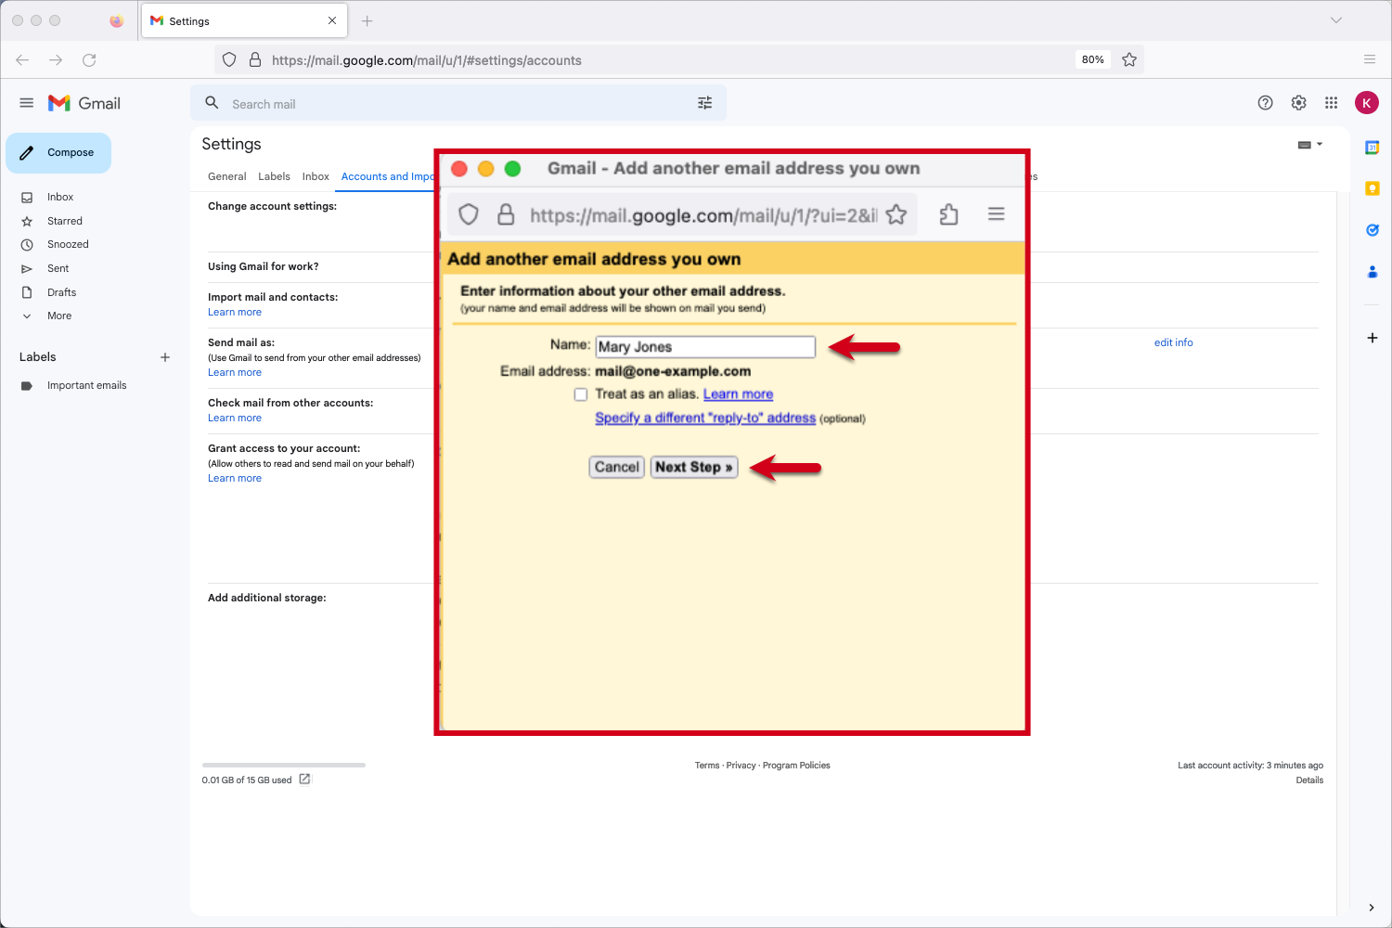Focus the Search mail field
The height and width of the screenshot is (928, 1392).
click(458, 104)
